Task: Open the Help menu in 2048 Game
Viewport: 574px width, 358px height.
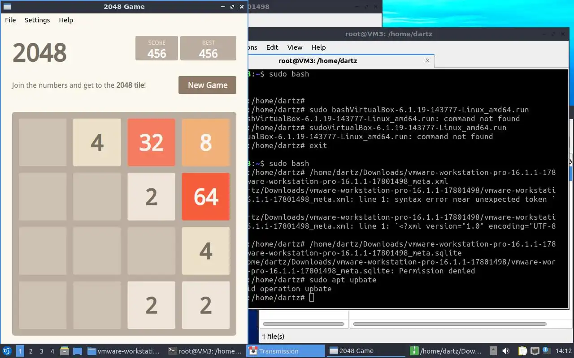Action: [x=66, y=20]
